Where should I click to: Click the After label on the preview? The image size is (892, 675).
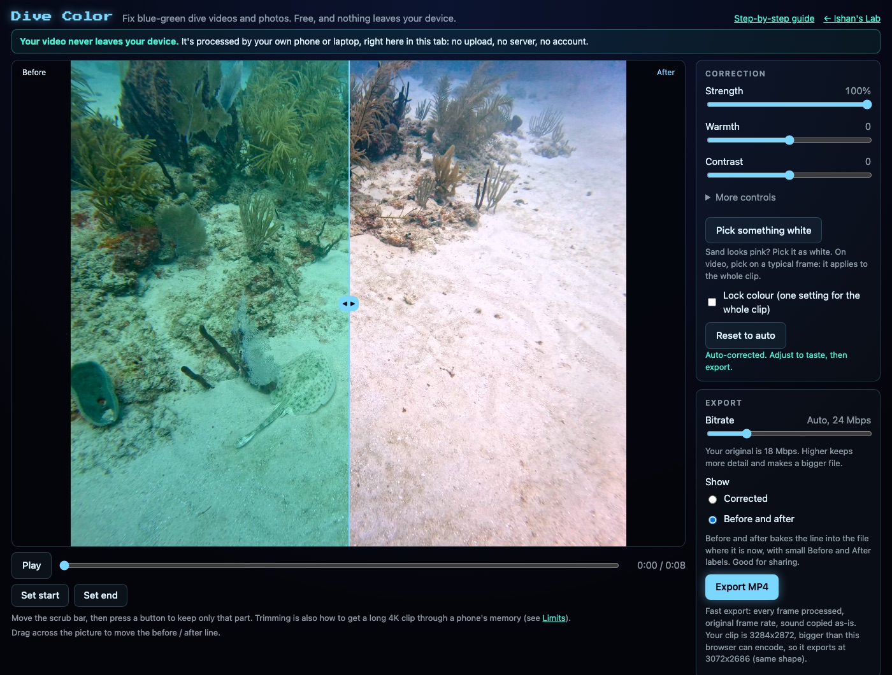(666, 73)
